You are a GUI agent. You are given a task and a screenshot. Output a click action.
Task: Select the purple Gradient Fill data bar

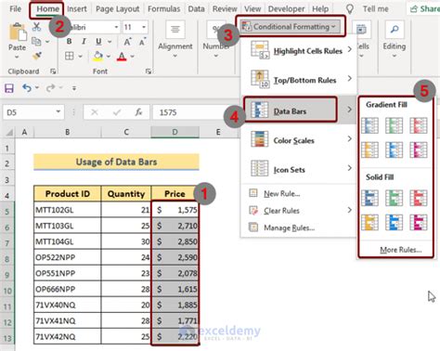419,149
